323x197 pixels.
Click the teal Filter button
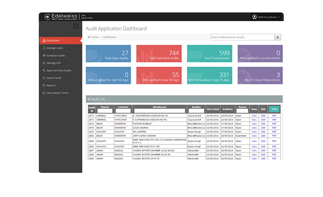[274, 109]
